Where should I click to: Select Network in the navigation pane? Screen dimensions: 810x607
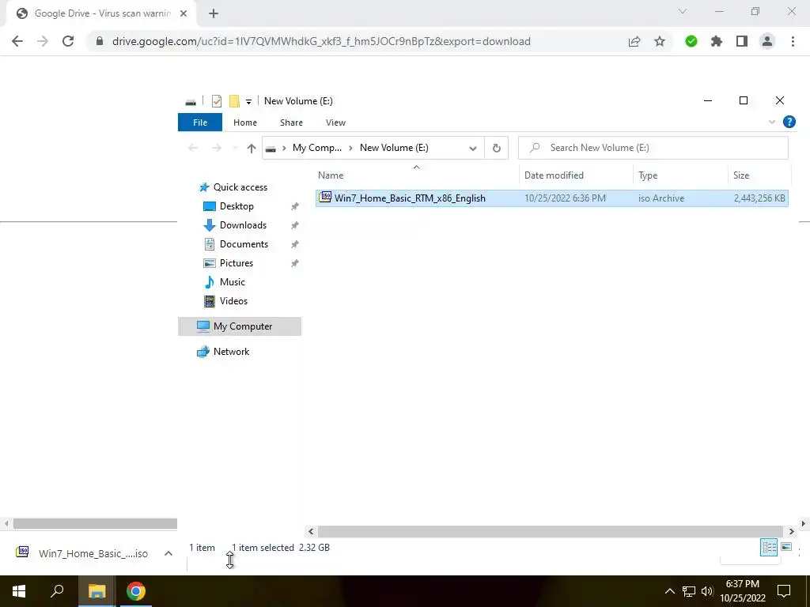tap(231, 352)
